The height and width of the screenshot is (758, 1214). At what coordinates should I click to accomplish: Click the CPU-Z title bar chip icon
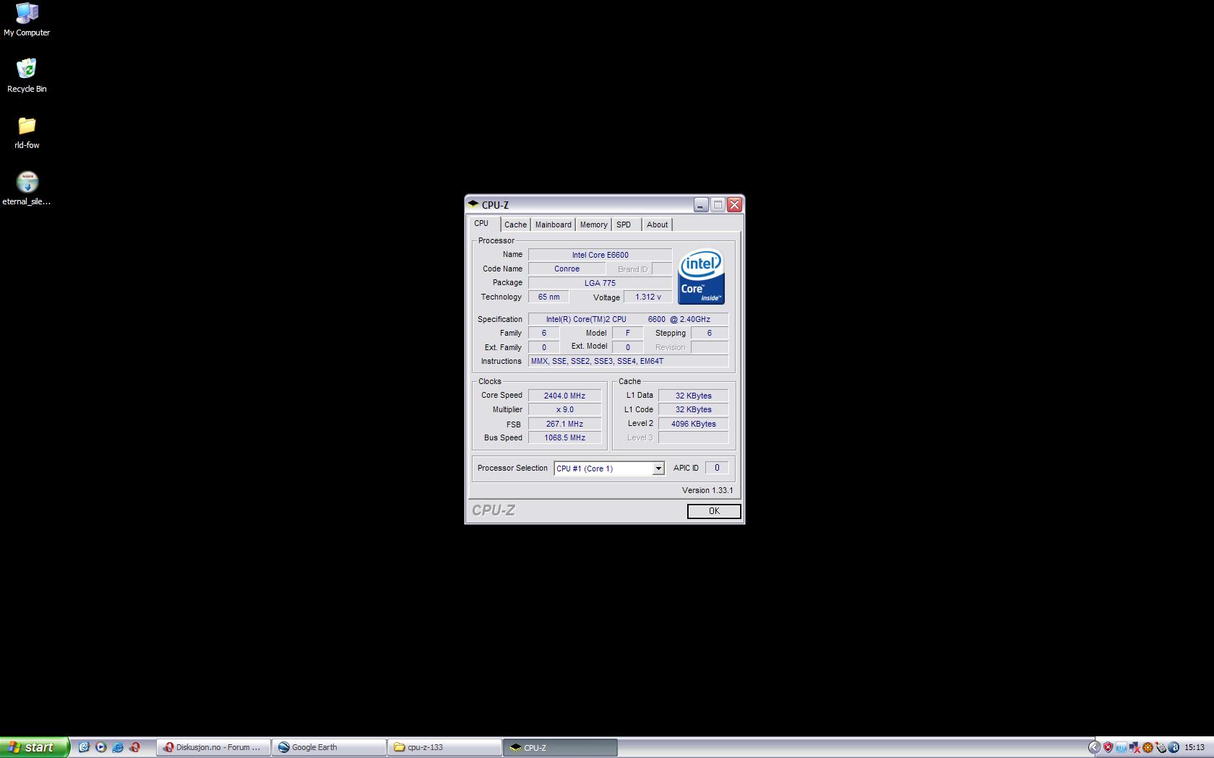click(473, 204)
